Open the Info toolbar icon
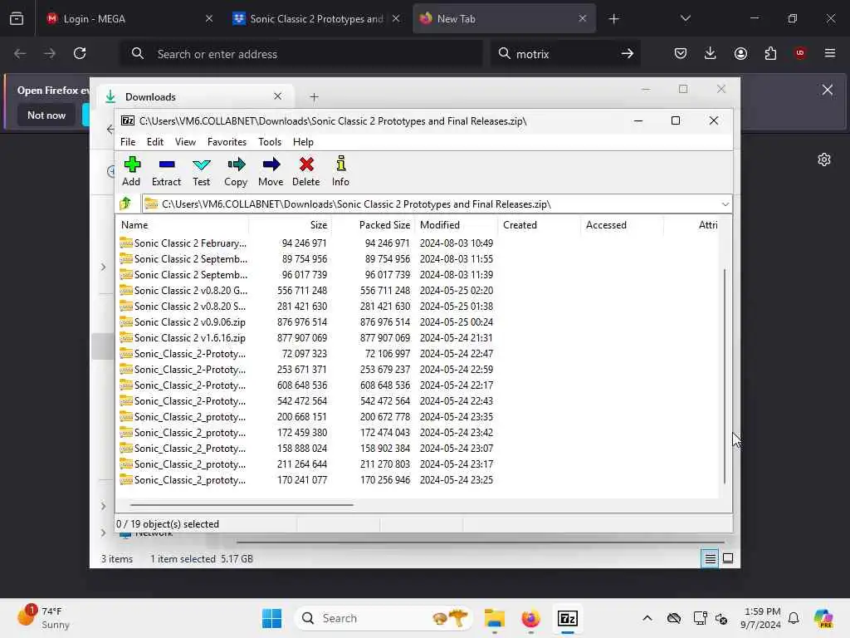Viewport: 850px width, 638px height. click(340, 171)
